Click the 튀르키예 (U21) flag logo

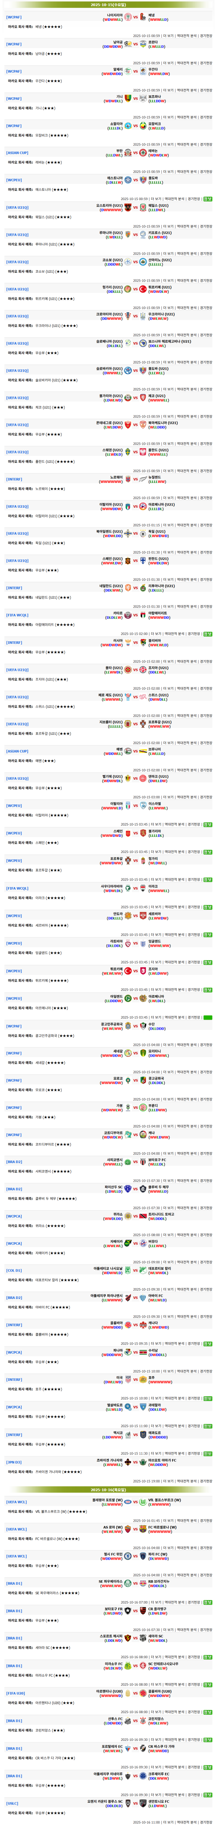143,289
